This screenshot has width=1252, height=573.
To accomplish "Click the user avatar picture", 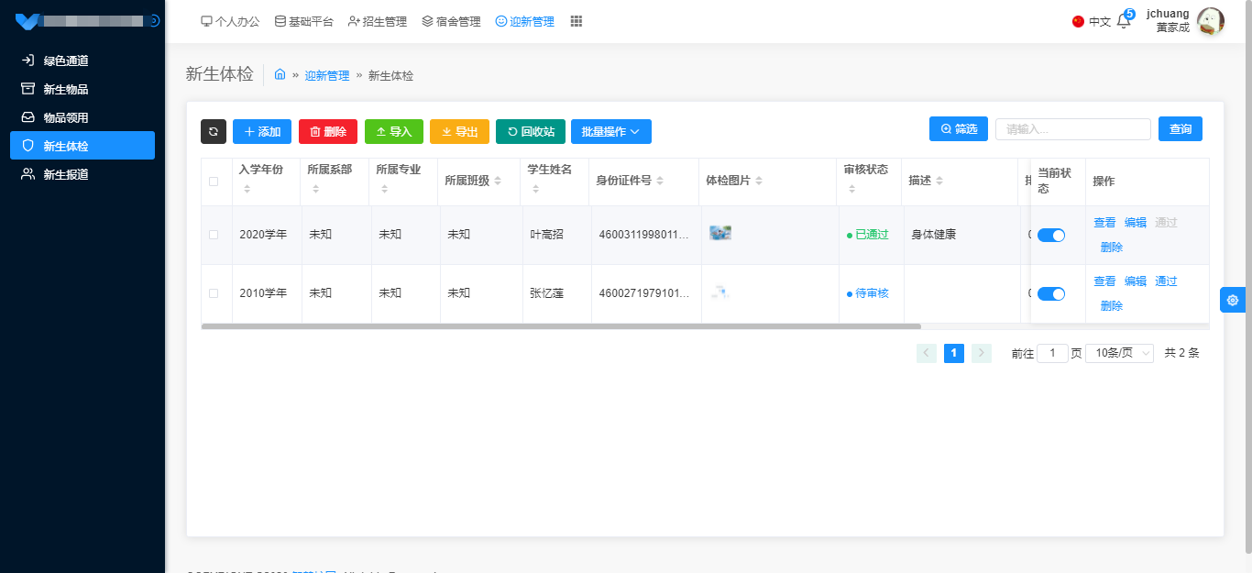I will [1211, 21].
